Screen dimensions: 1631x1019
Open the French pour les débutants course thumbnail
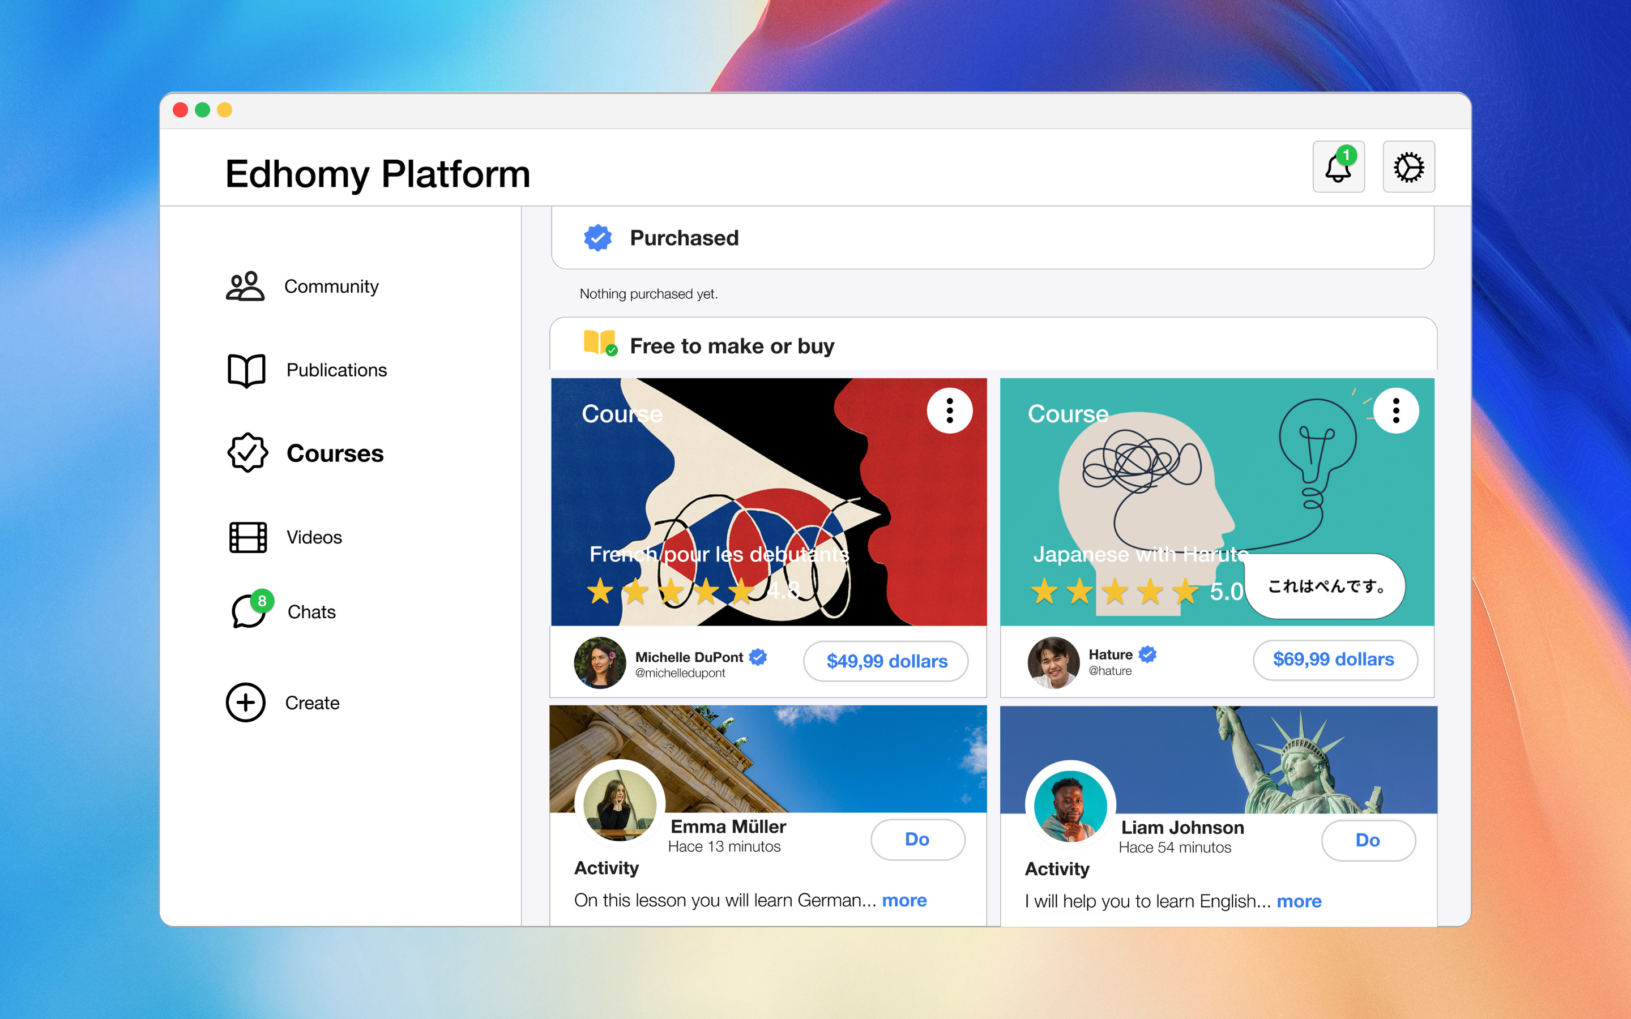[x=768, y=502]
